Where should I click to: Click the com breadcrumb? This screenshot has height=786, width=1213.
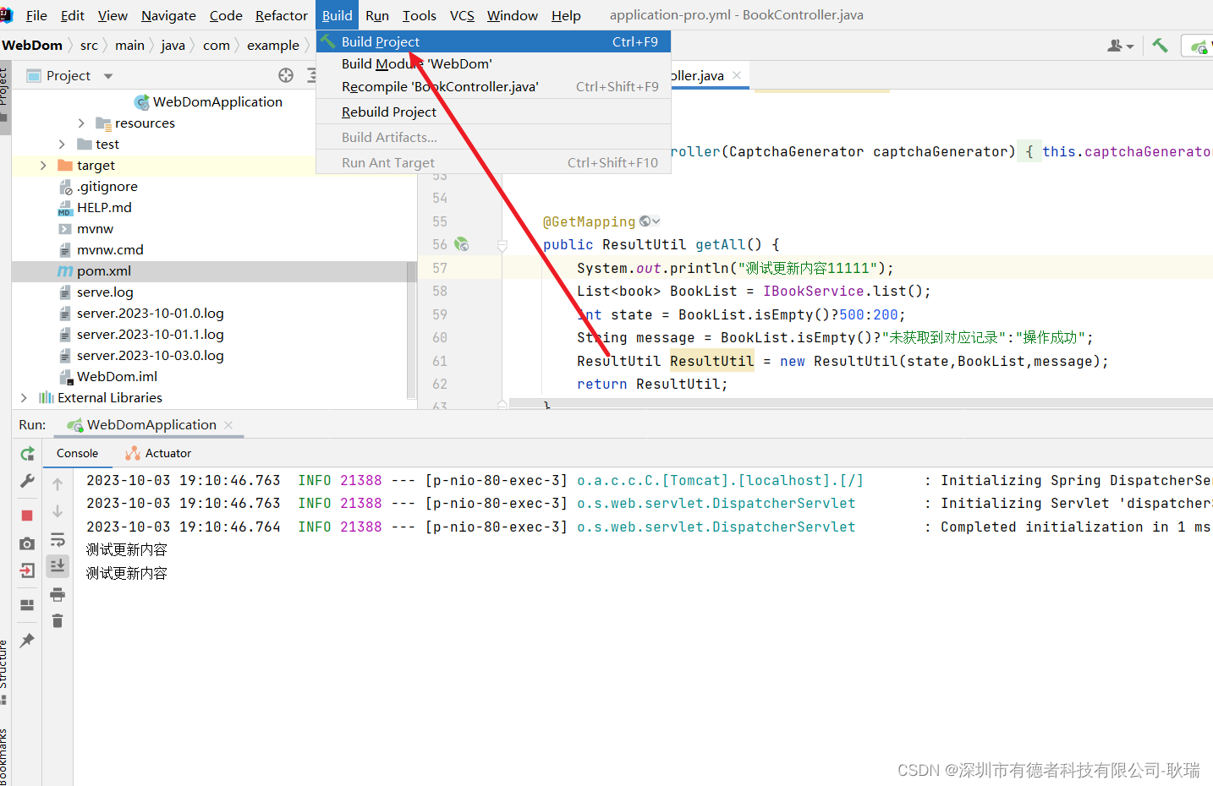[217, 46]
